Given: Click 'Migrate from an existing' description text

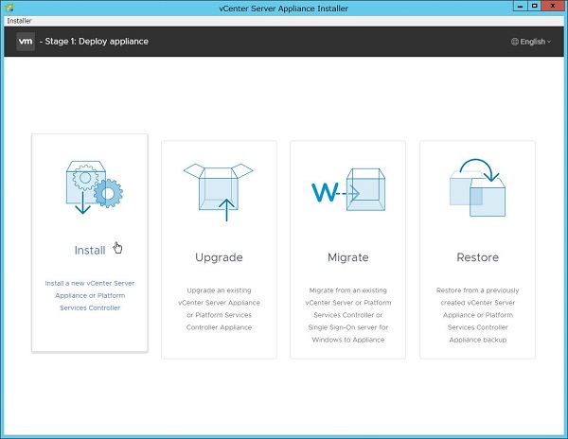Looking at the screenshot, I should coord(348,315).
